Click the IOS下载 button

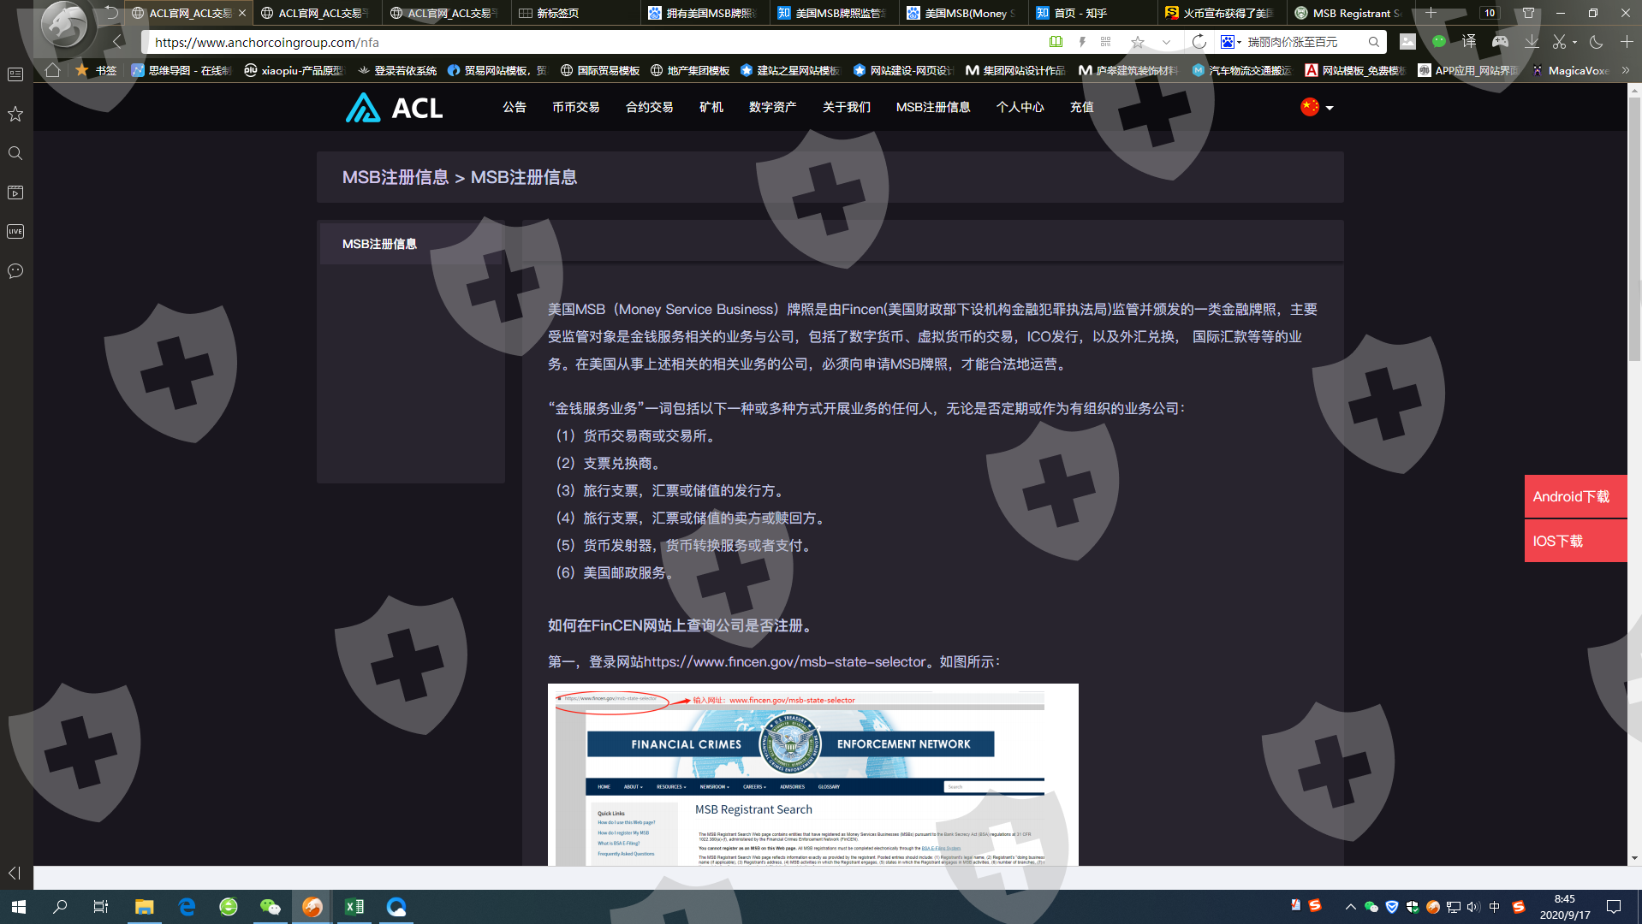pos(1574,541)
